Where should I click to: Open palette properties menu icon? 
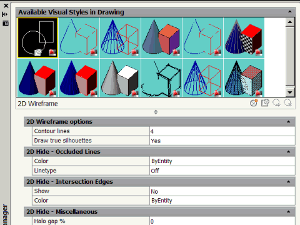pyautogui.click(x=6, y=23)
